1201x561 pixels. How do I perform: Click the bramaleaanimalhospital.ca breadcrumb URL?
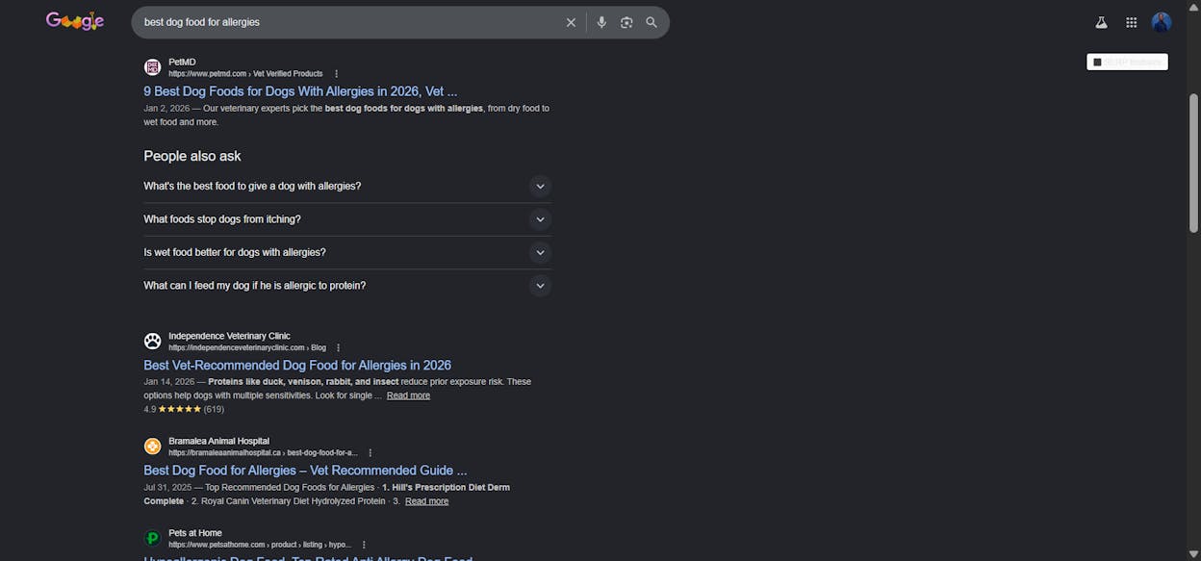tap(263, 453)
